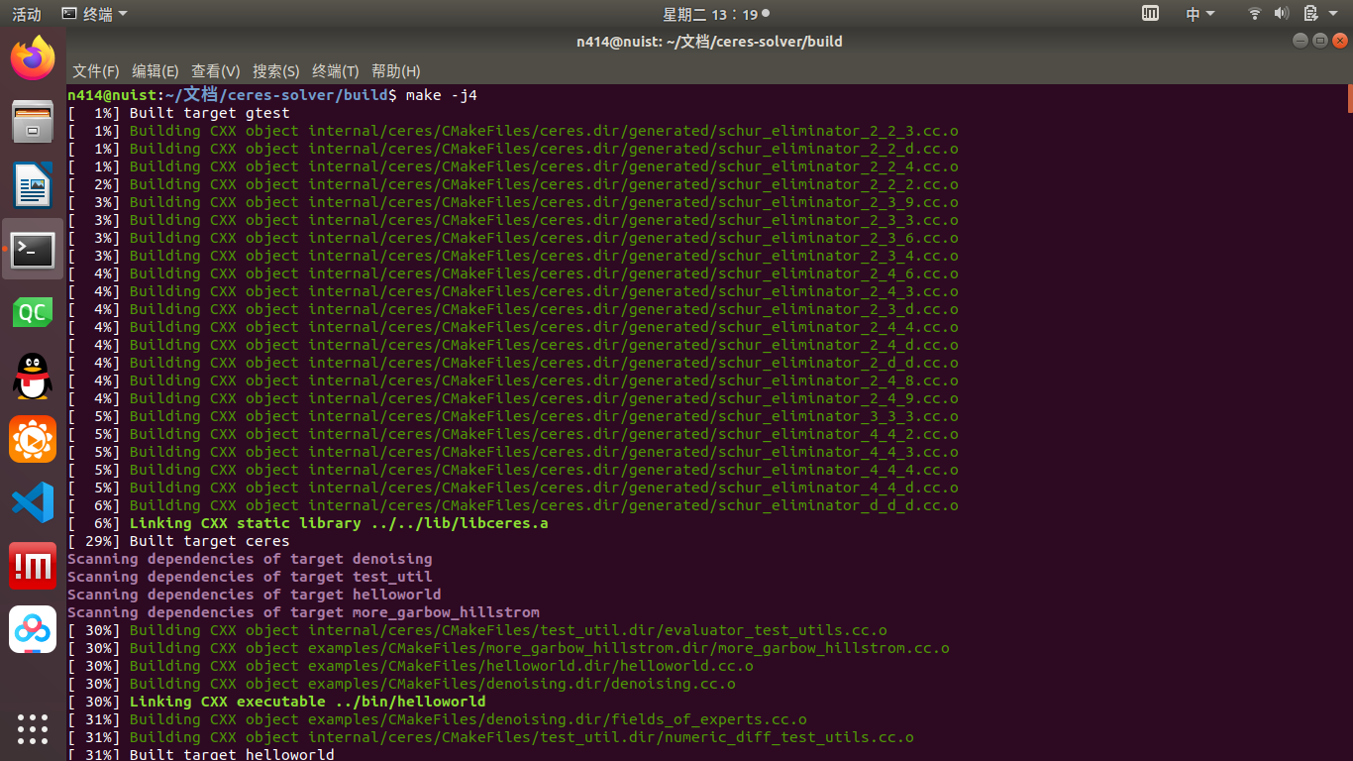The width and height of the screenshot is (1353, 761).
Task: Click 'Scanning dependencies of target test_util'
Action: 250,577
